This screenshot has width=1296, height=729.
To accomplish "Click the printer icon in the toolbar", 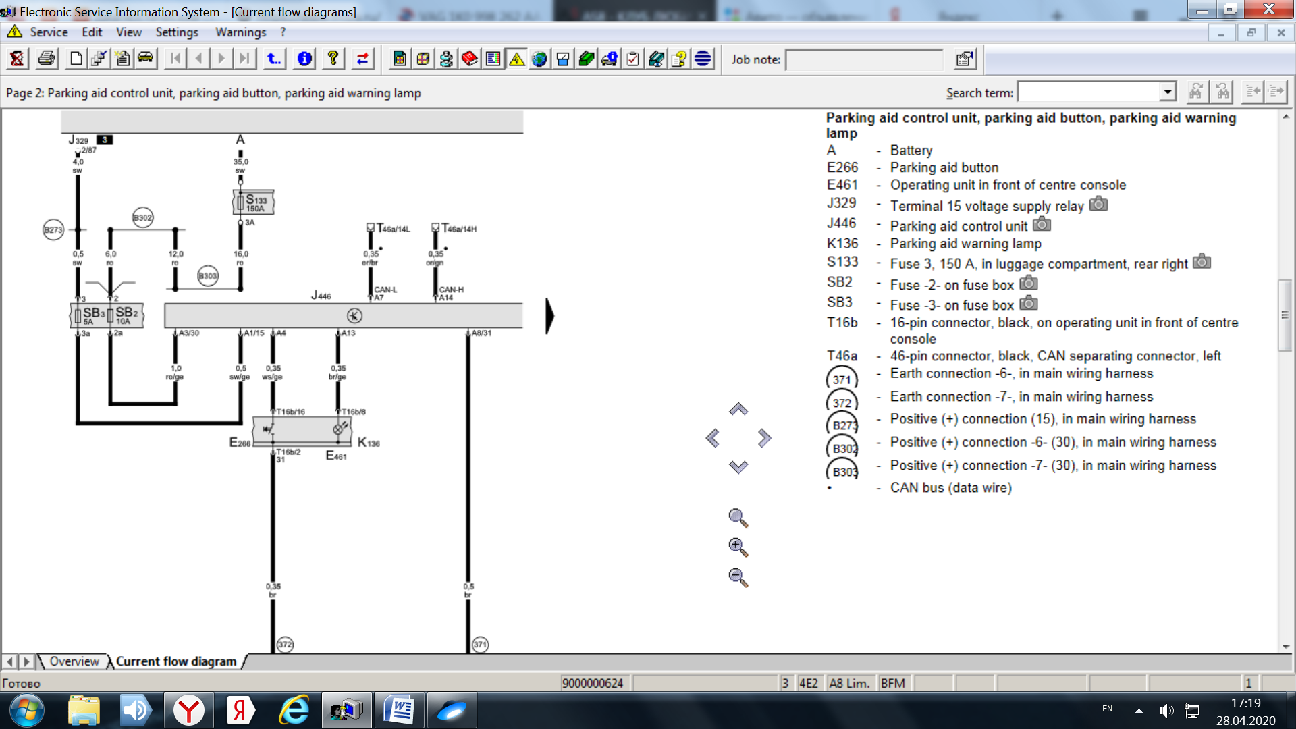I will [x=47, y=59].
